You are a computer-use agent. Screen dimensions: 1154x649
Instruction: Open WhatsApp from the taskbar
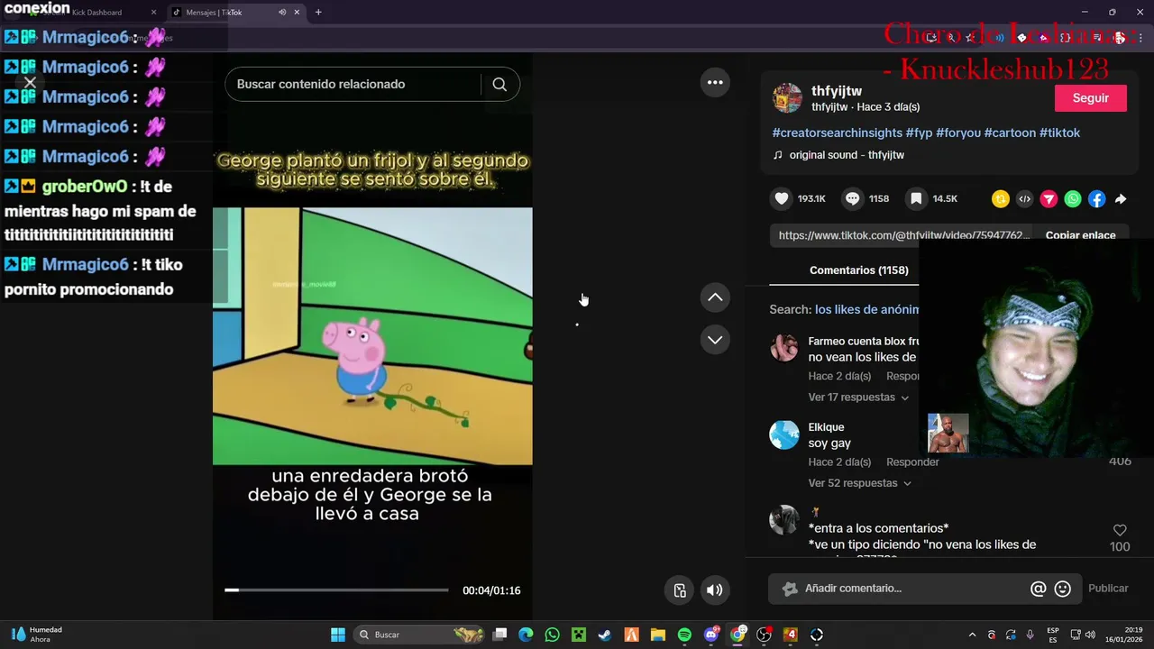[x=552, y=635]
